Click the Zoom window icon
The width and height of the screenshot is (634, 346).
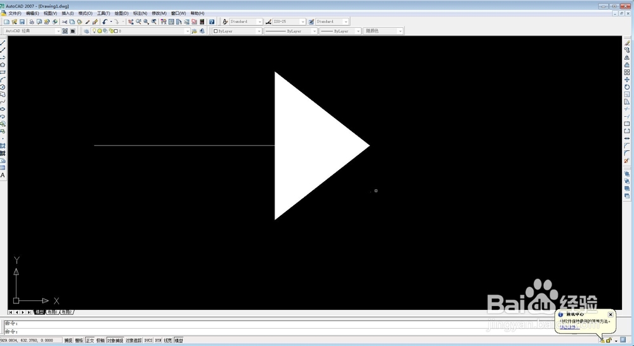click(146, 22)
